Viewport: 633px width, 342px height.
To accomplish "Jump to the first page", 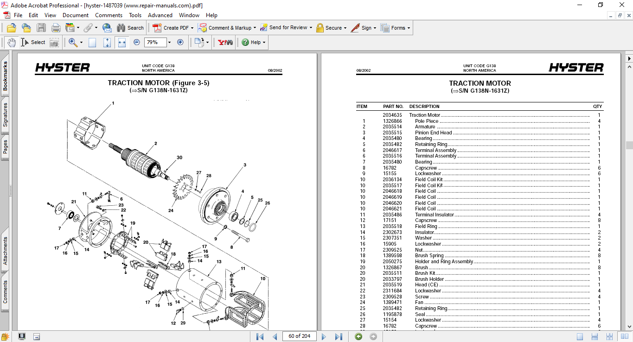I will [x=260, y=336].
